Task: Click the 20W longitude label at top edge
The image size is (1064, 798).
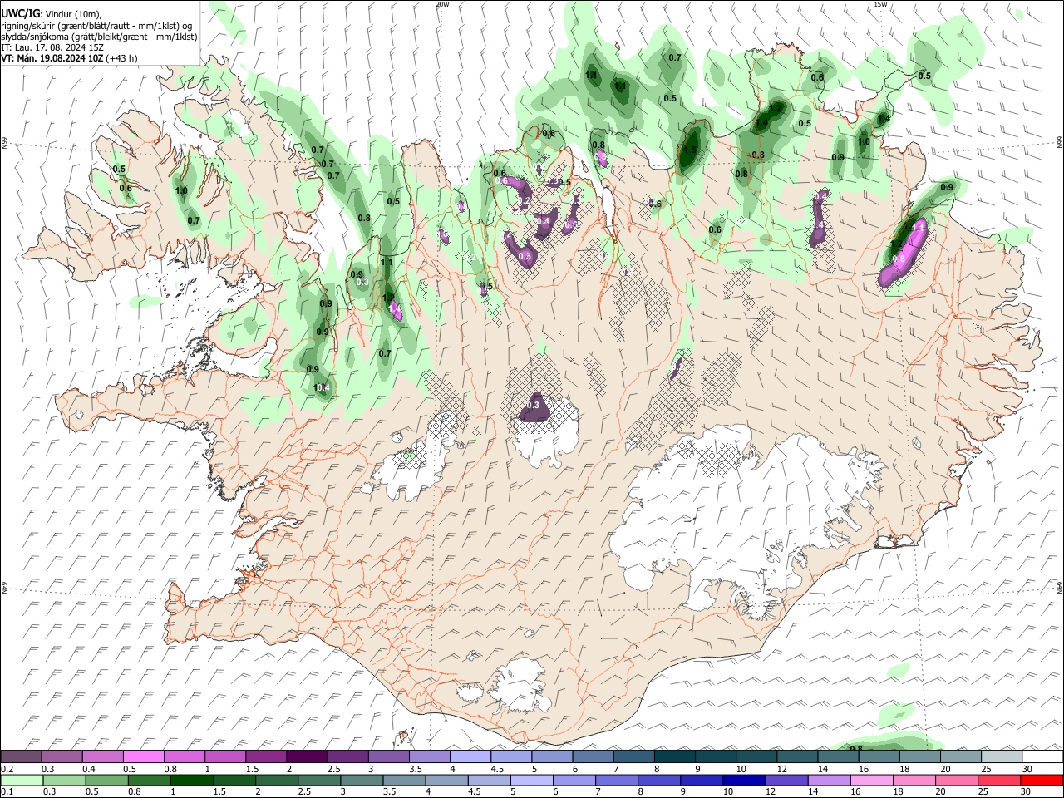Action: click(442, 4)
